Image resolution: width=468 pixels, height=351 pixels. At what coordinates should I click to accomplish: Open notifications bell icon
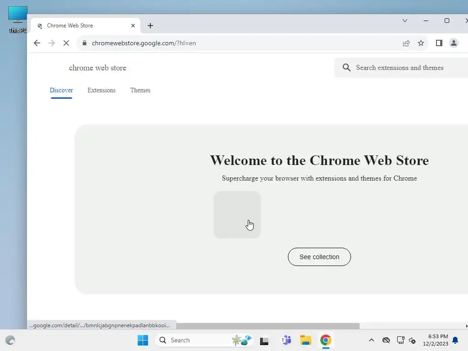coord(455,340)
